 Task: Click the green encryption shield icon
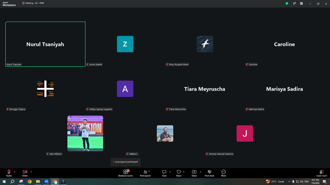click(287, 4)
